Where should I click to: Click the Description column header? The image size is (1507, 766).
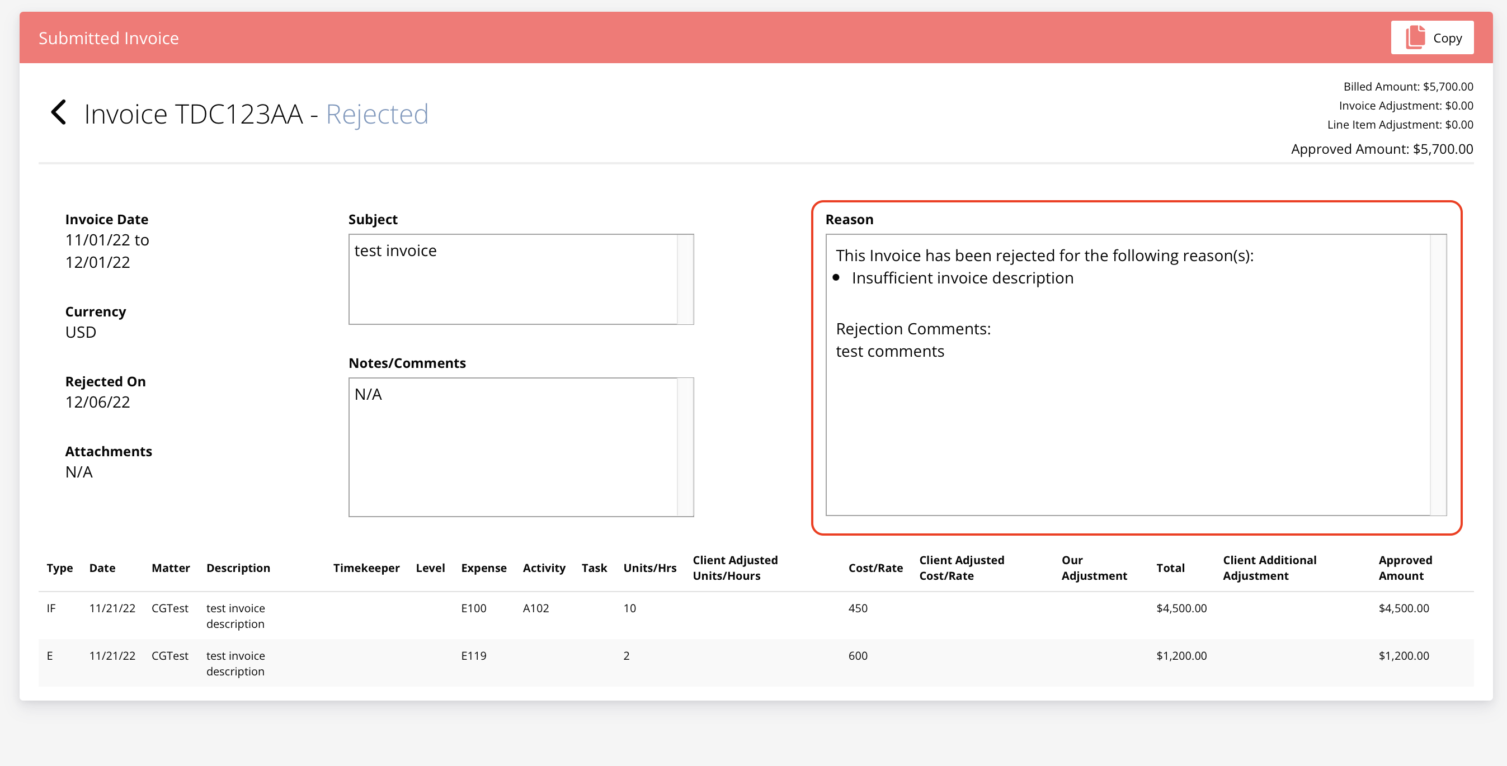pyautogui.click(x=238, y=568)
